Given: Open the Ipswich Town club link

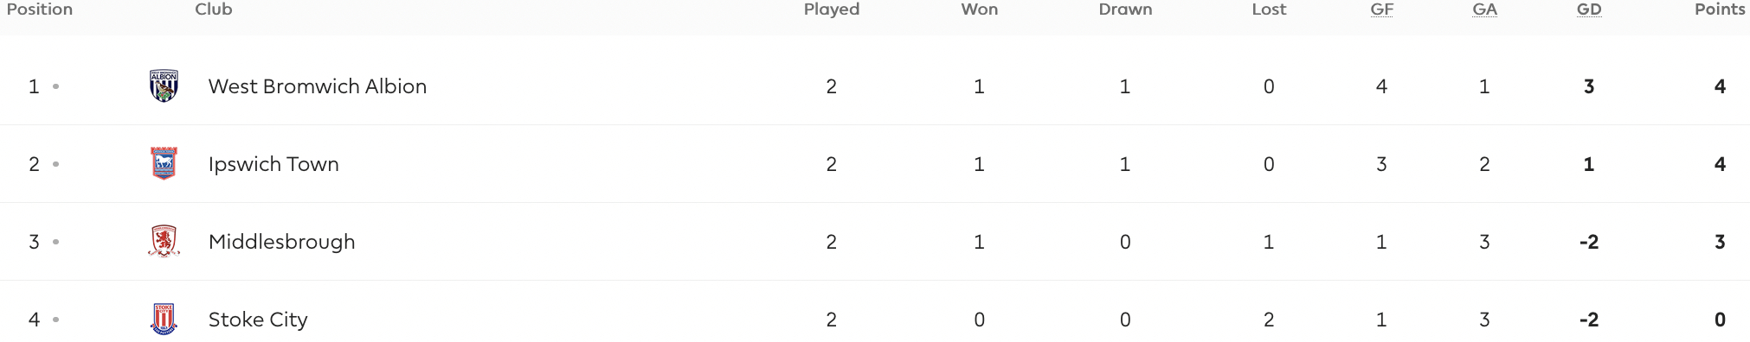Looking at the screenshot, I should [273, 164].
